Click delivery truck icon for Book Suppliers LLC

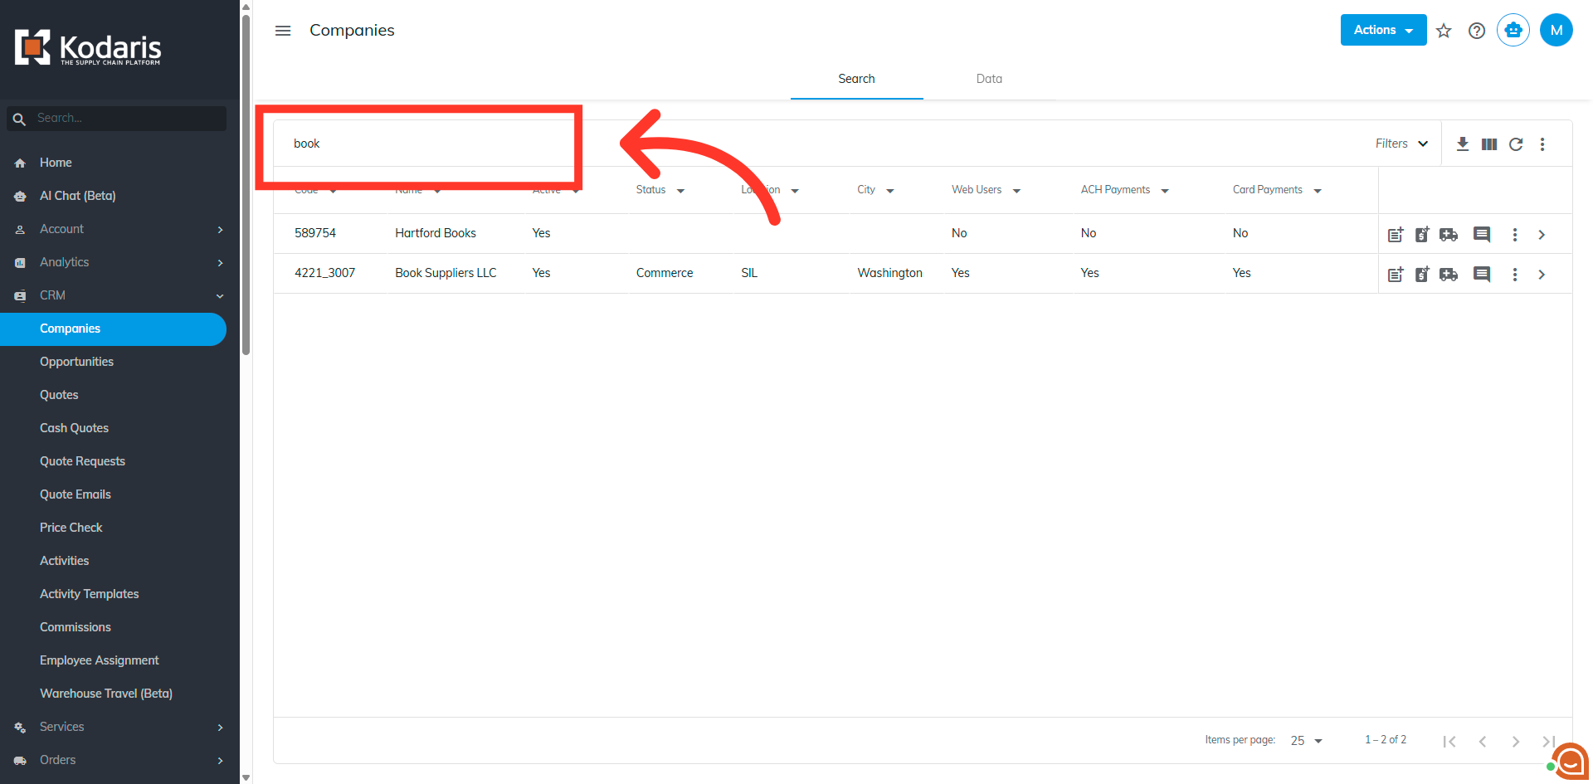[x=1449, y=275]
